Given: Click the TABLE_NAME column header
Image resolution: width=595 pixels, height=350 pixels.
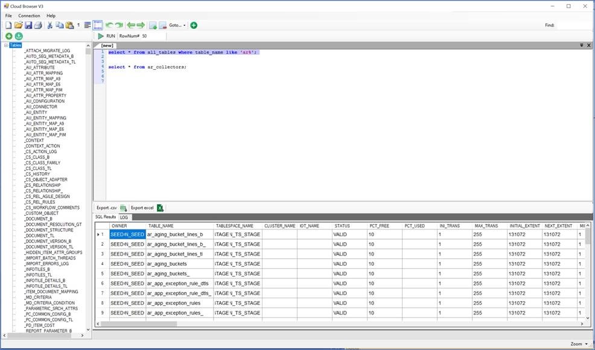Looking at the screenshot, I should click(x=161, y=226).
